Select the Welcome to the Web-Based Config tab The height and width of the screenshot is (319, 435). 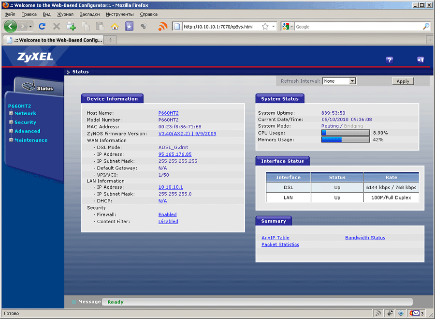pos(54,40)
